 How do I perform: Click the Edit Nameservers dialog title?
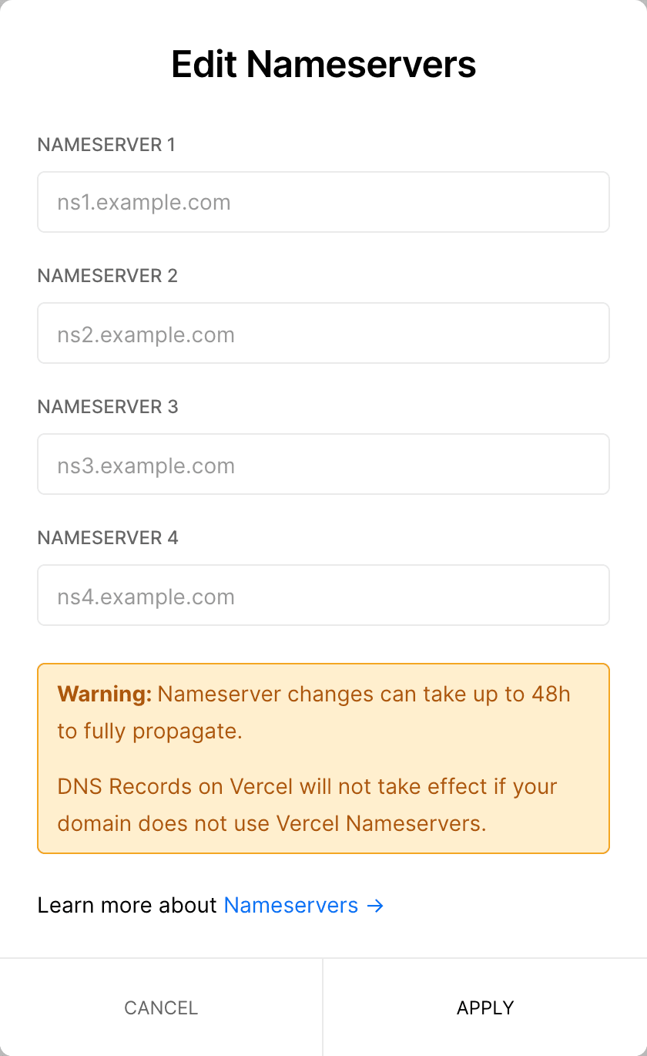(323, 64)
